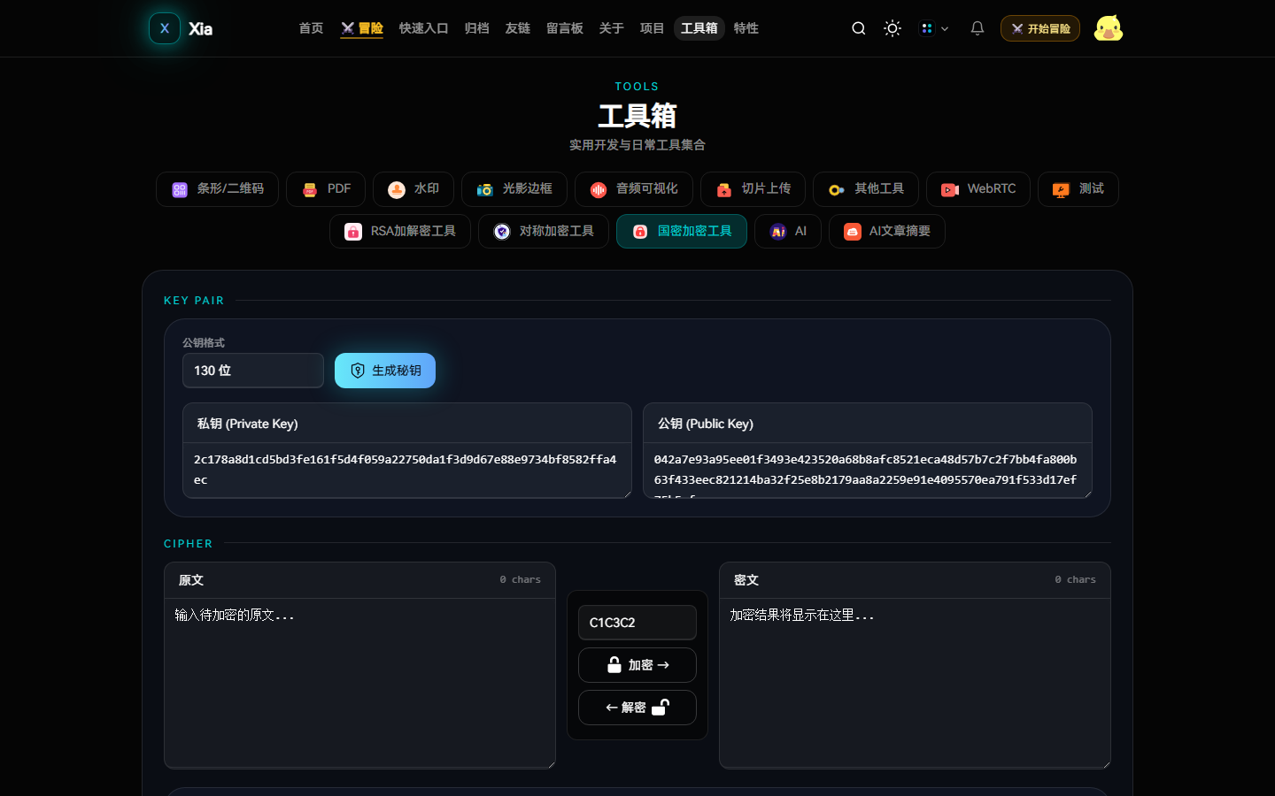Screen dimensions: 1275x796
Task: Go to 首页 in navigation
Action: coord(311,28)
